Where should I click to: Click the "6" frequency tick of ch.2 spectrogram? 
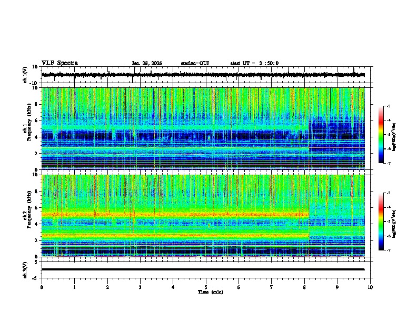tap(36, 208)
